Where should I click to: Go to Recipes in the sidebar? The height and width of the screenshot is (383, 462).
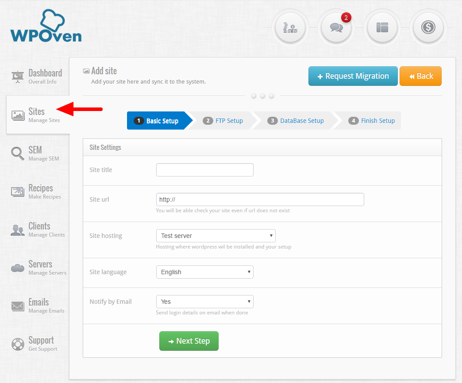[37, 191]
